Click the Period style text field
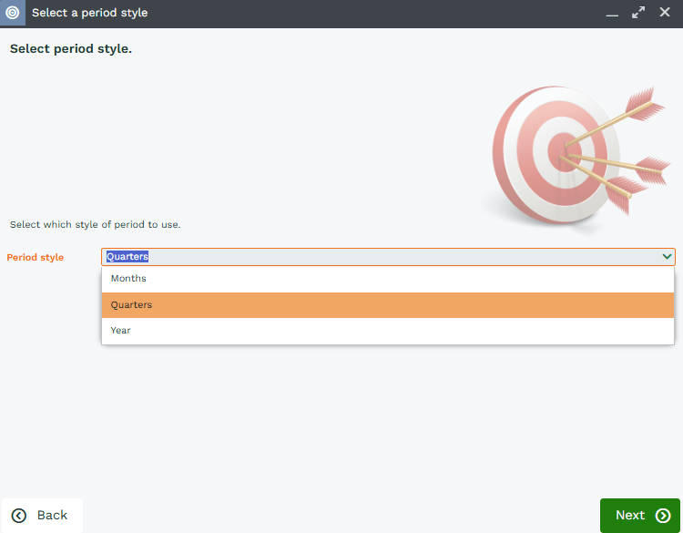 point(382,257)
